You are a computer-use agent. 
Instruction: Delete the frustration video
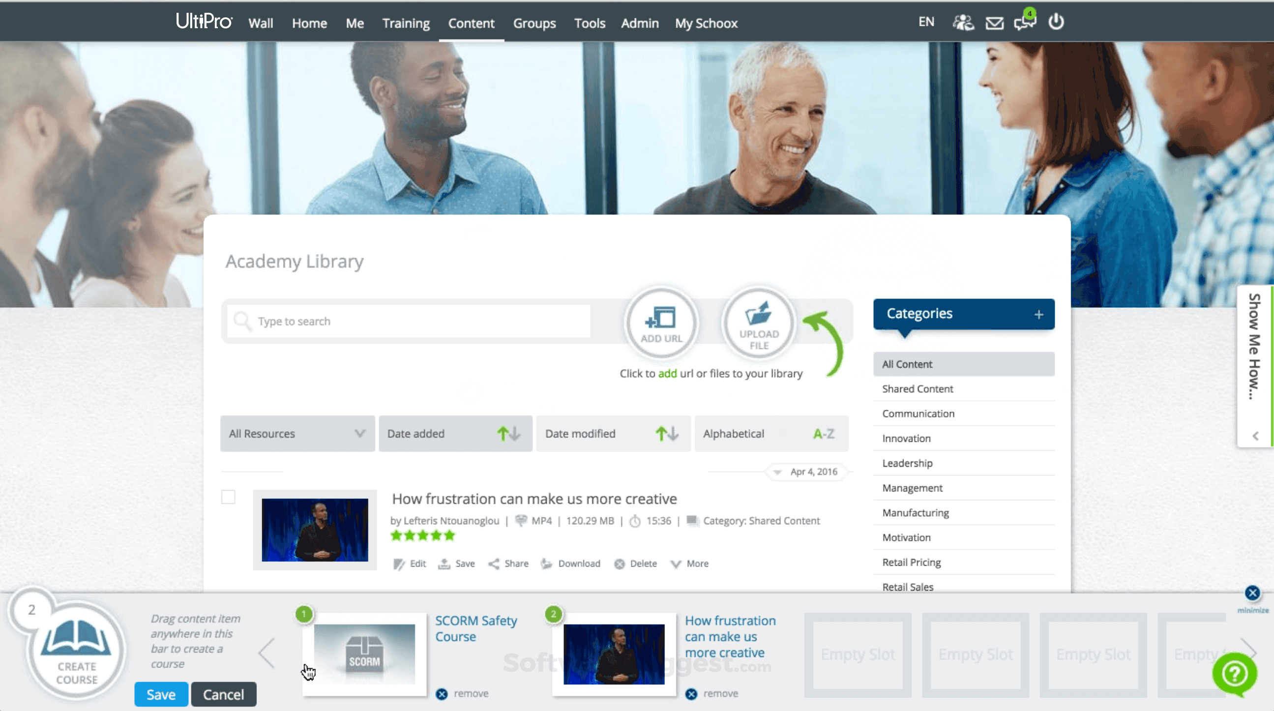[635, 563]
